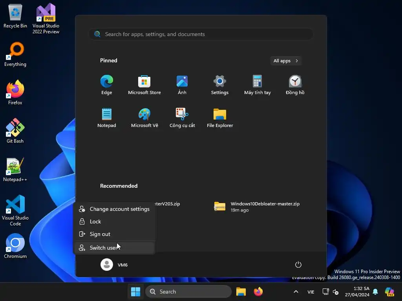
Task: Click the VM6 account name
Action: 122,265
